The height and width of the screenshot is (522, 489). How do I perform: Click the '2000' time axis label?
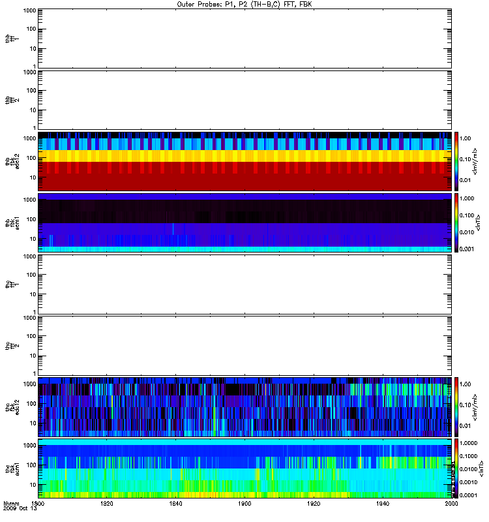(x=451, y=504)
